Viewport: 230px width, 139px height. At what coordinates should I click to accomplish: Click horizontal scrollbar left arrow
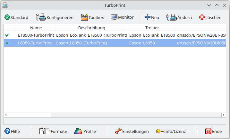coord(6,115)
